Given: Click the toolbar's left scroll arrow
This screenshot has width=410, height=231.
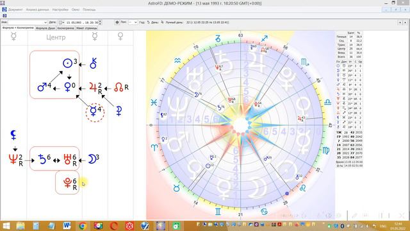Looking at the screenshot, I should (400, 22).
